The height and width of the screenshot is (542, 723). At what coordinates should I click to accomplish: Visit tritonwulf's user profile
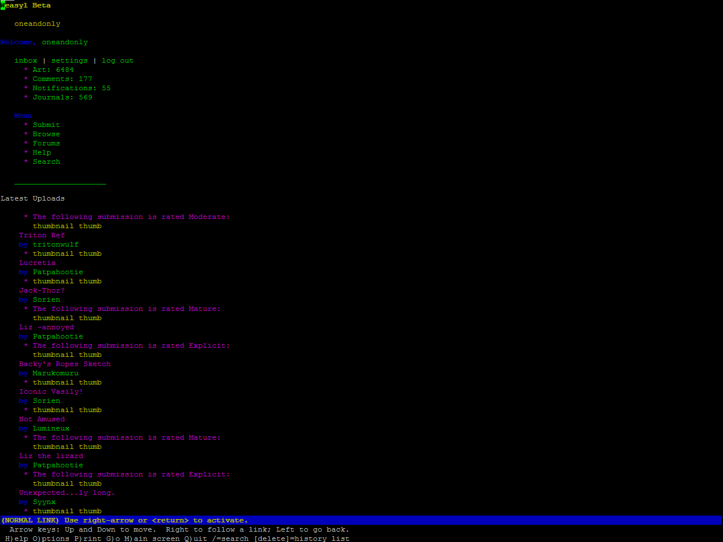tap(55, 244)
